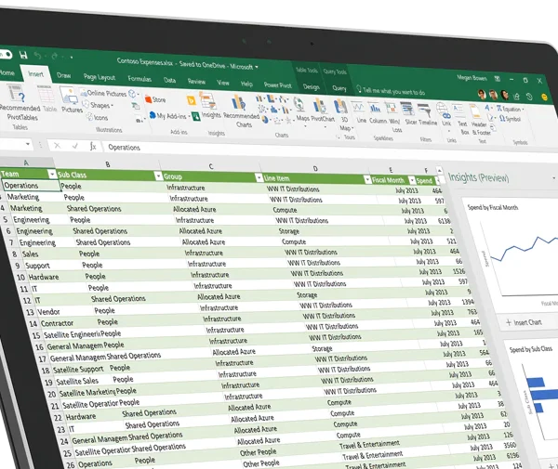Screen dimensions: 558x469
Task: Click Header & Footer button
Action: tap(480, 120)
